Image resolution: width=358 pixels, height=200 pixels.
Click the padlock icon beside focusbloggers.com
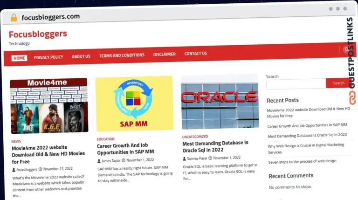pyautogui.click(x=14, y=18)
